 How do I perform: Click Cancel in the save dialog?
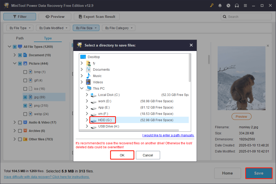pyautogui.click(x=148, y=155)
